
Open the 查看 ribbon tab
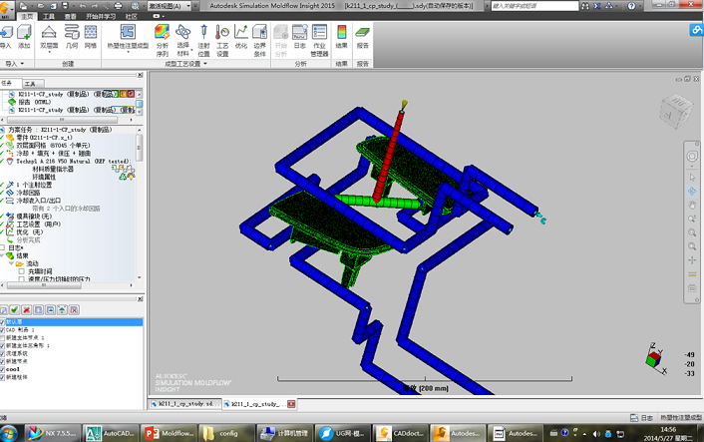(x=70, y=17)
